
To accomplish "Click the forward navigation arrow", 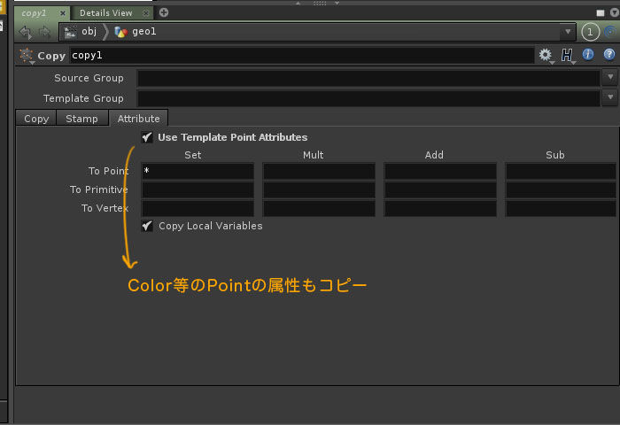I will pos(43,32).
